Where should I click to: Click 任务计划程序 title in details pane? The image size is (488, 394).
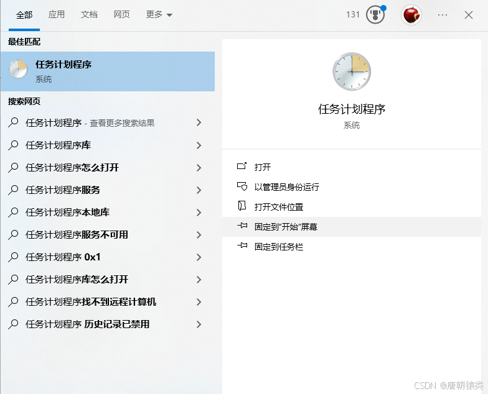pyautogui.click(x=352, y=109)
